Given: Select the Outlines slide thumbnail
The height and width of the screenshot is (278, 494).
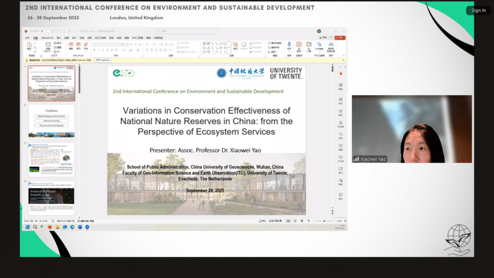Looking at the screenshot, I should click(51, 120).
